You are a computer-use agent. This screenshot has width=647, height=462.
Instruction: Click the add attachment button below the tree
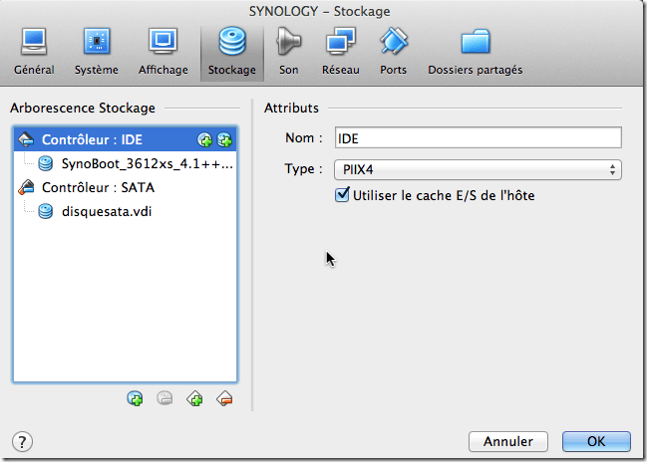pyautogui.click(x=135, y=398)
